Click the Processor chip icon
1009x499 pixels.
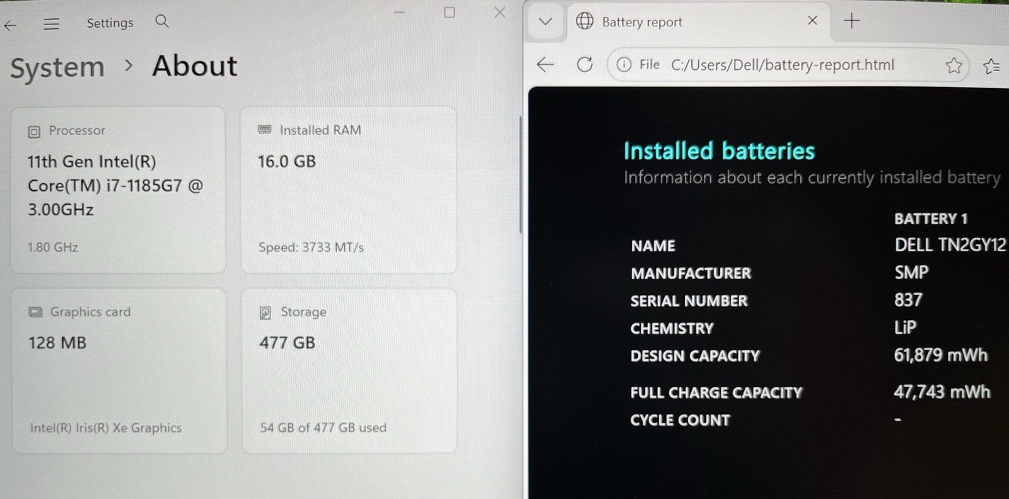click(x=34, y=132)
